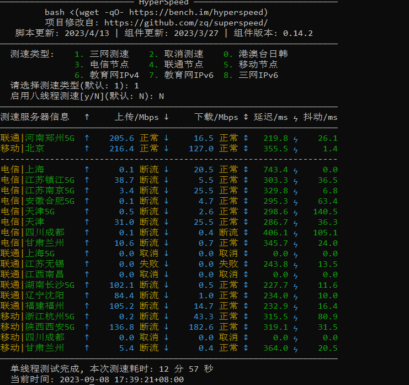This screenshot has width=409, height=385.
Task: Click the row label '联通|辽宁沈阳'
Action: click(33, 296)
